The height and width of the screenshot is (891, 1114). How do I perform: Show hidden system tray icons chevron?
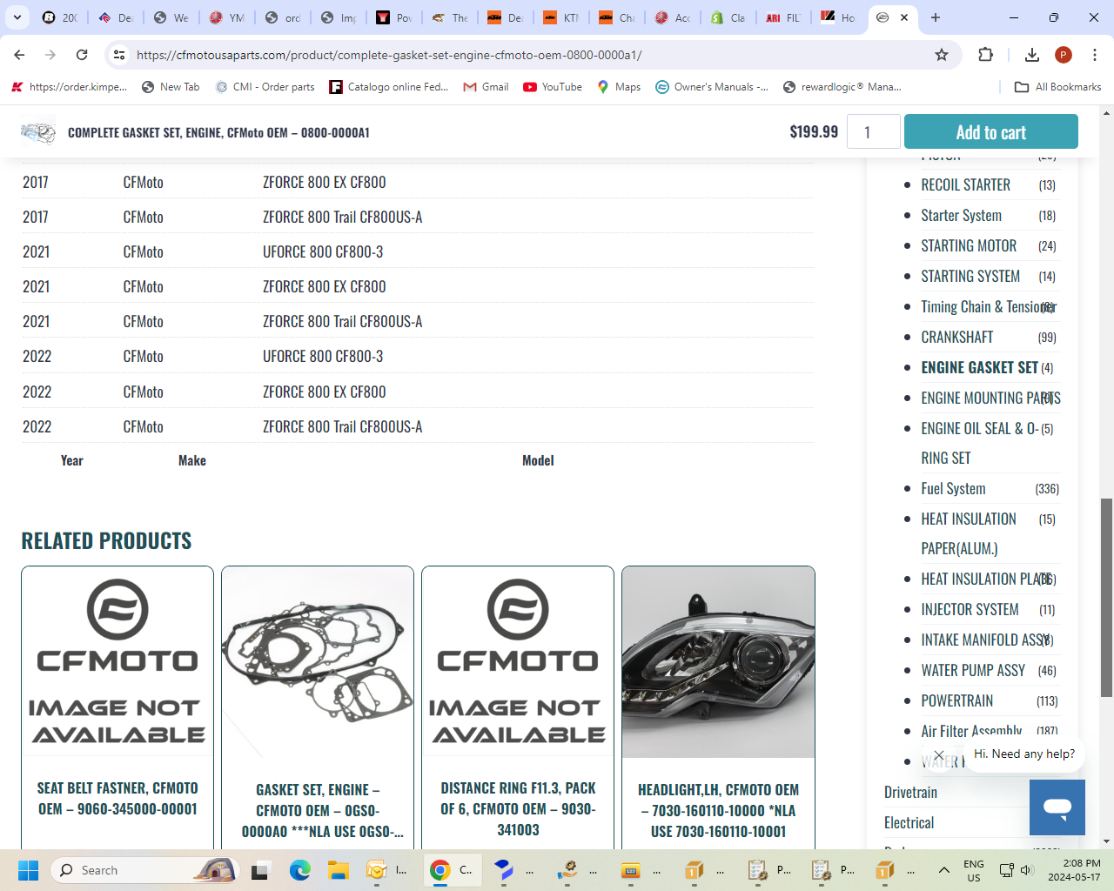943,870
